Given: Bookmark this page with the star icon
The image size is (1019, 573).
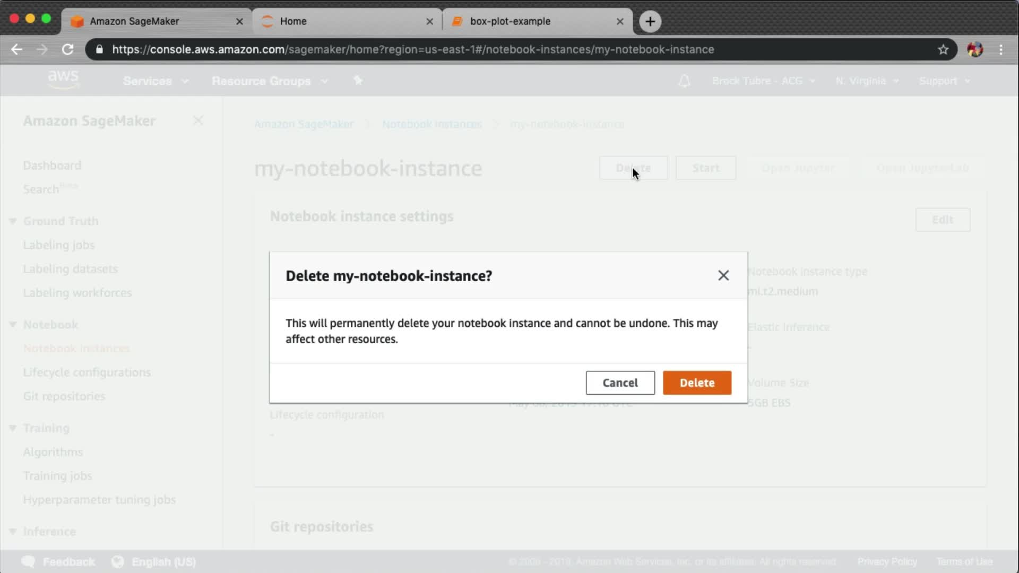Looking at the screenshot, I should point(943,49).
